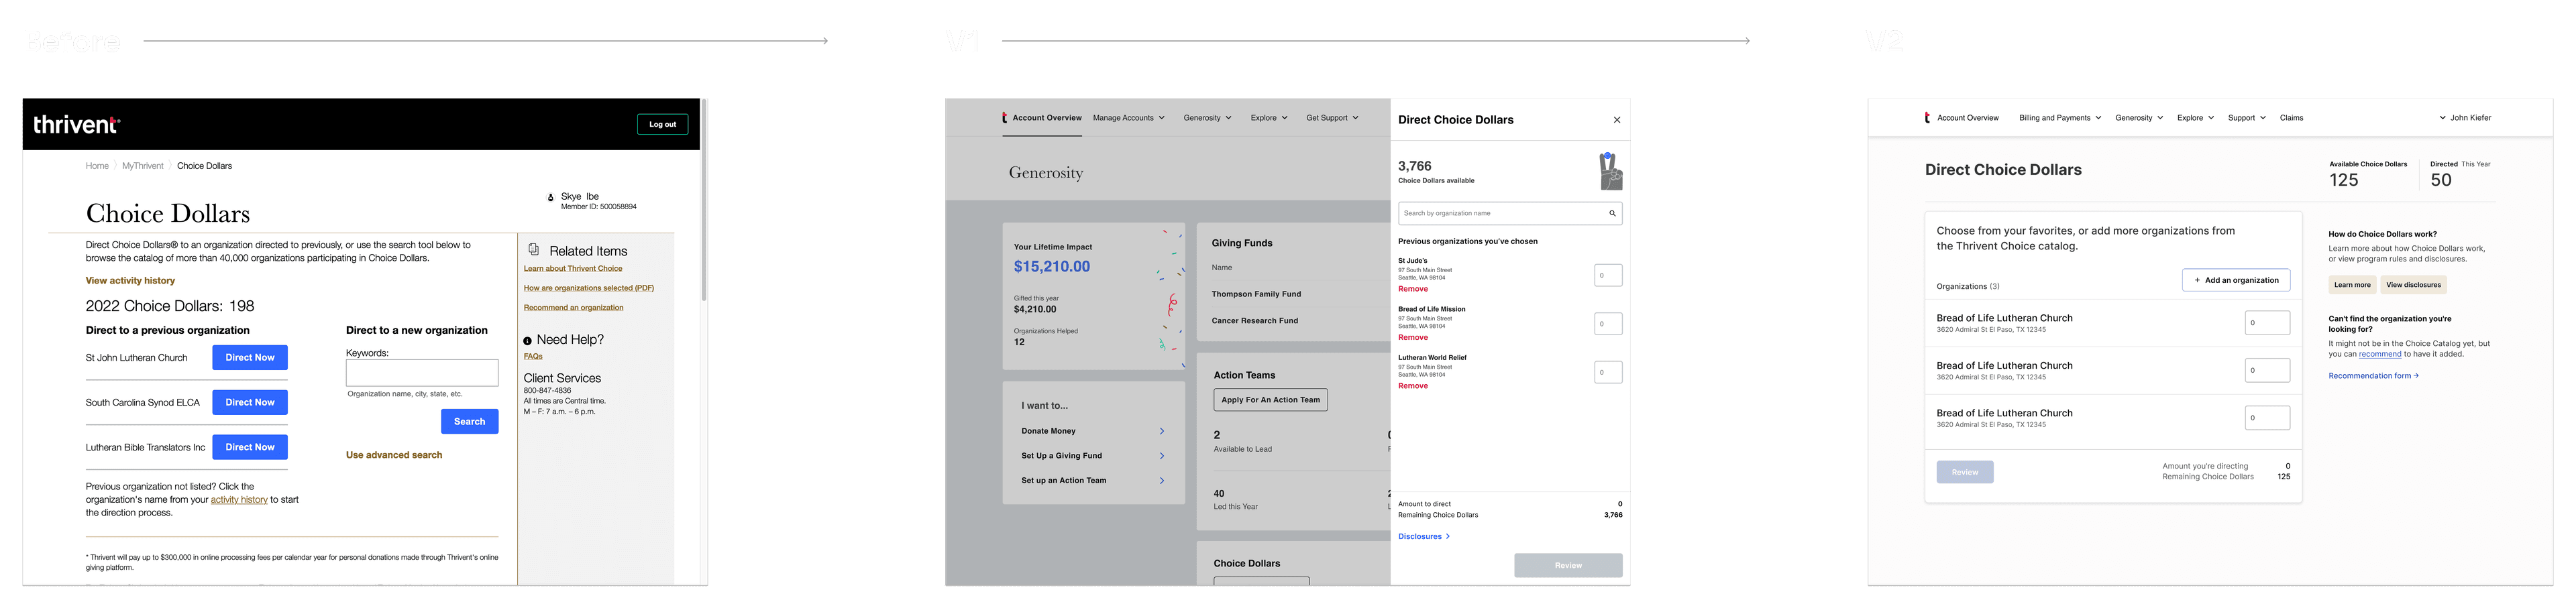Image resolution: width=2576 pixels, height=608 pixels.
Task: Expand Generosity dropdown beside Billing and Payments
Action: [2140, 118]
